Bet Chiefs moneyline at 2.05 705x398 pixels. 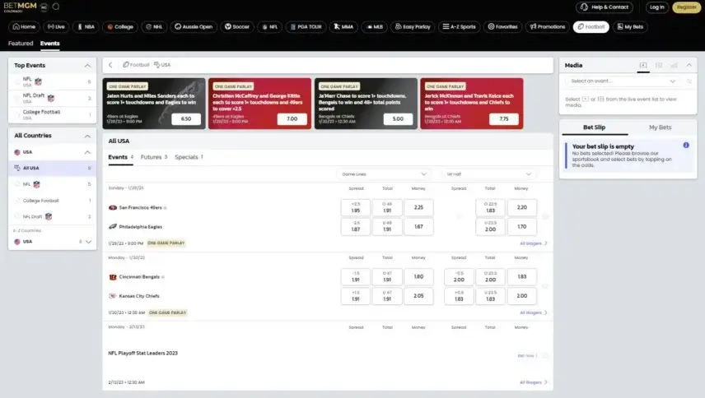(x=418, y=296)
